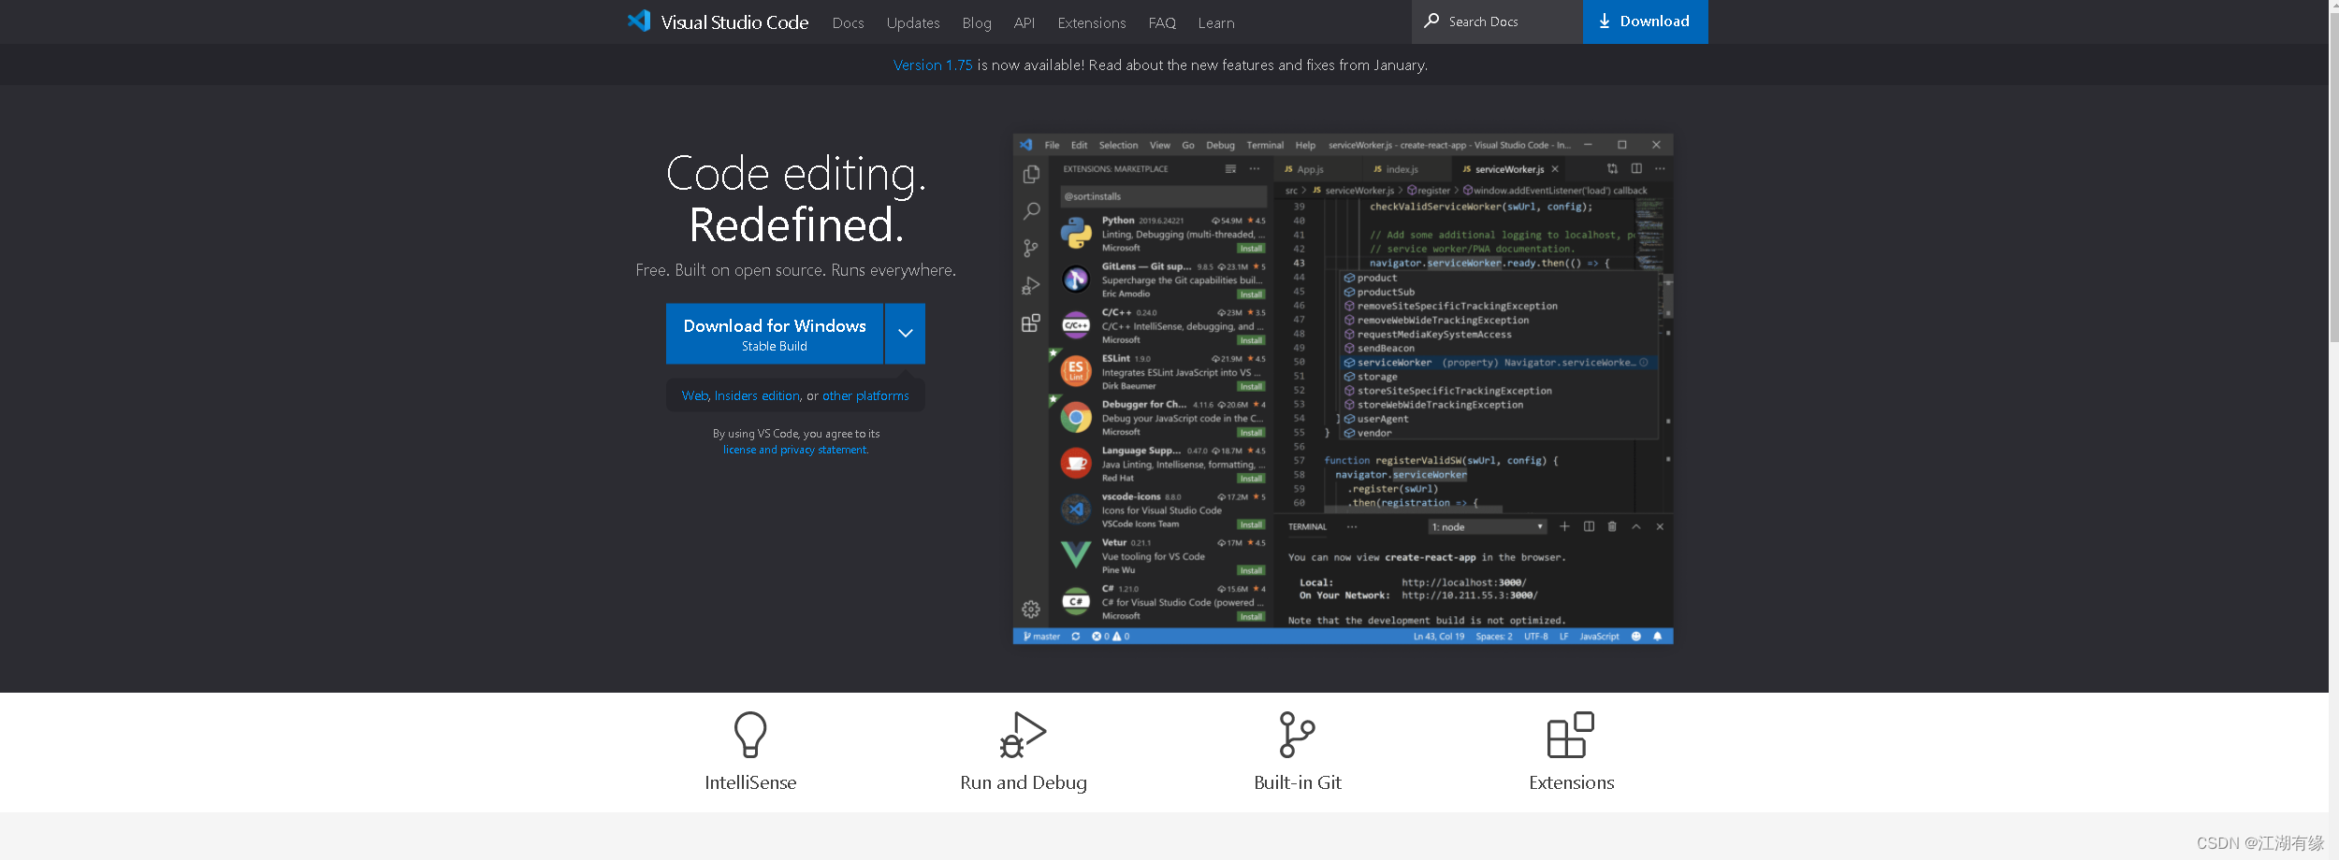Click 'JavaScript' language mode in the screenshot's status bar
The height and width of the screenshot is (860, 2339).
pyautogui.click(x=1599, y=636)
